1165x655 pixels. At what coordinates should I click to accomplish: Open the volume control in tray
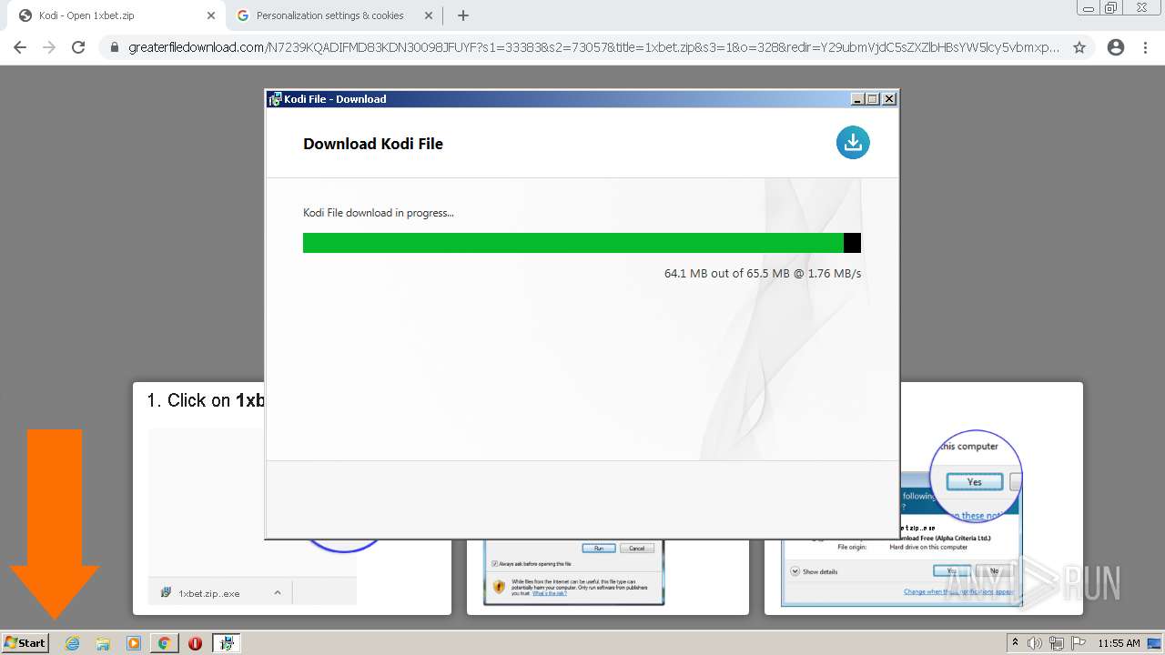point(1036,643)
